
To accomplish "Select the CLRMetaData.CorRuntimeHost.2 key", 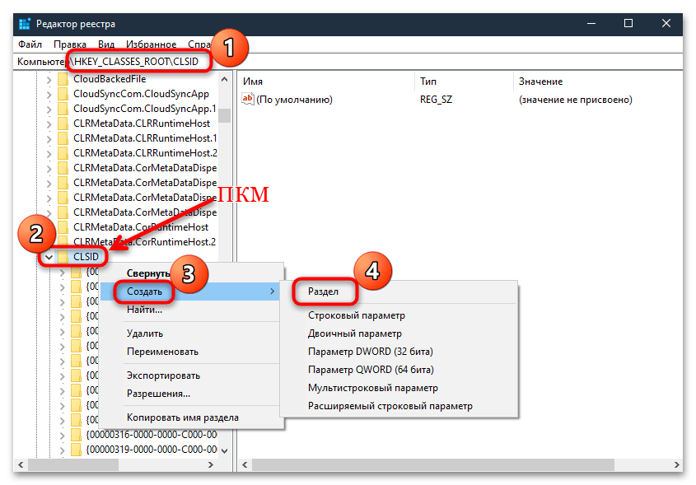I will click(145, 242).
